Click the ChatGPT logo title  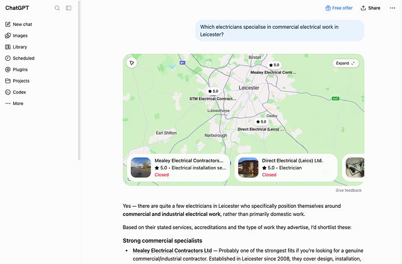pyautogui.click(x=17, y=8)
